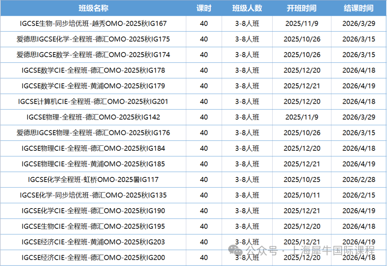The height and width of the screenshot is (266, 387).
Task: Click the WeChat official account watermark icon
Action: point(236,250)
